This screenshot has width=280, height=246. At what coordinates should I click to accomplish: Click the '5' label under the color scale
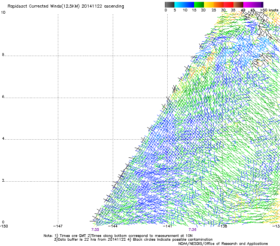point(175,10)
